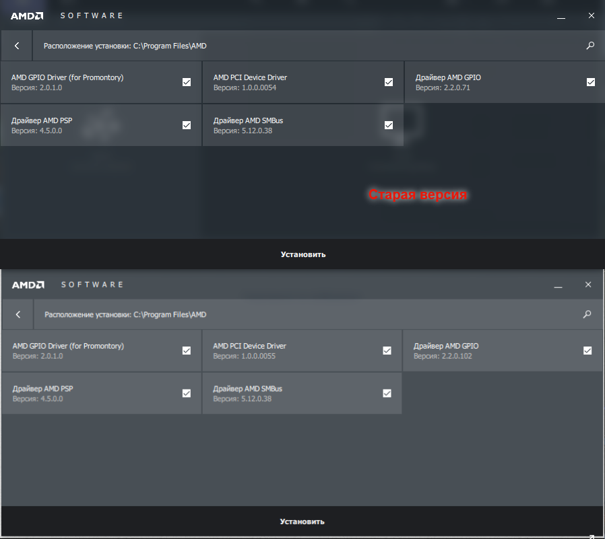
Task: Uncheck AMD GPIO Driver (for Promontory) in lower window
Action: (x=187, y=351)
